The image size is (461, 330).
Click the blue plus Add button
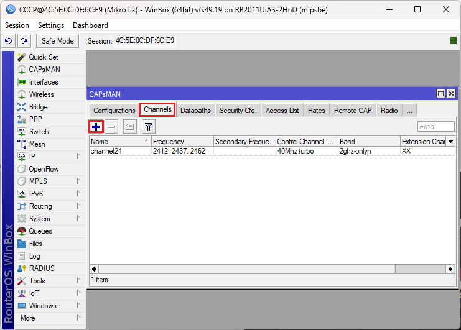point(96,127)
